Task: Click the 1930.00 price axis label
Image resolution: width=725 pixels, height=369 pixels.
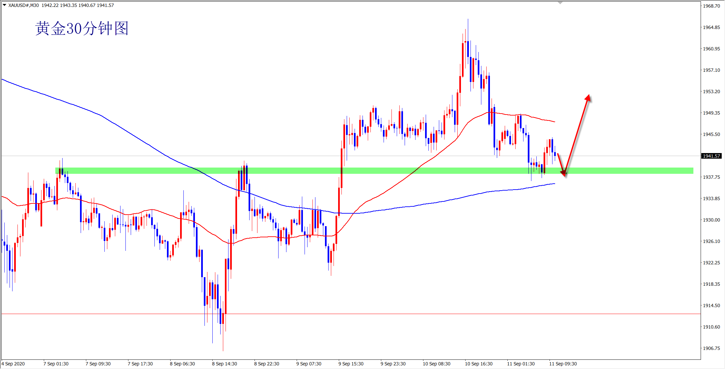Action: tap(711, 220)
